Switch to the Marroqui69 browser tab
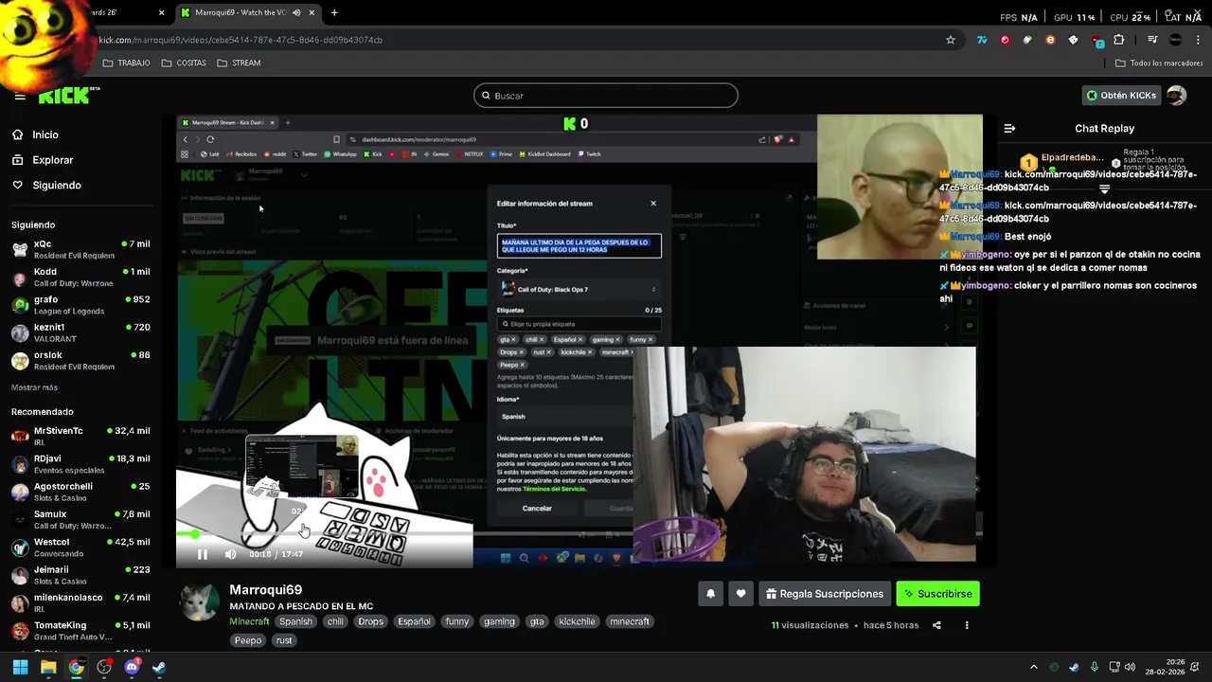The image size is (1212, 682). (247, 12)
